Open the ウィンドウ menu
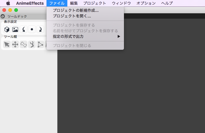The height and width of the screenshot is (133, 205). pos(121,3)
